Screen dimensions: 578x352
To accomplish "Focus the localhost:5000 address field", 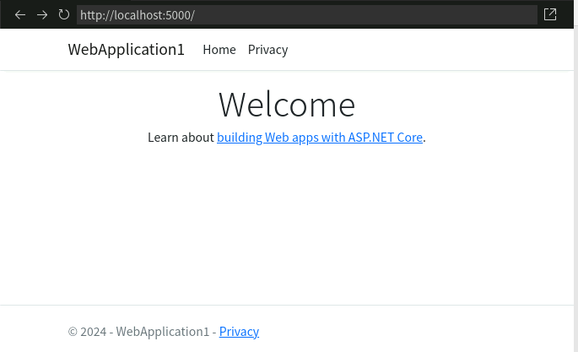I will click(305, 14).
